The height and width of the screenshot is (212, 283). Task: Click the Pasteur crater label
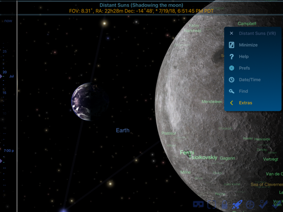click(169, 133)
